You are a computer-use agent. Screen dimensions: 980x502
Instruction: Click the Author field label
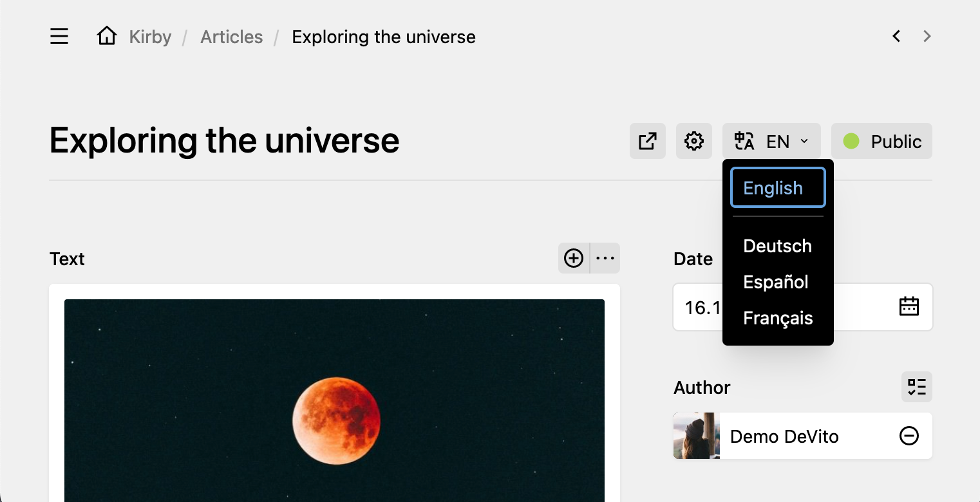[x=702, y=387]
